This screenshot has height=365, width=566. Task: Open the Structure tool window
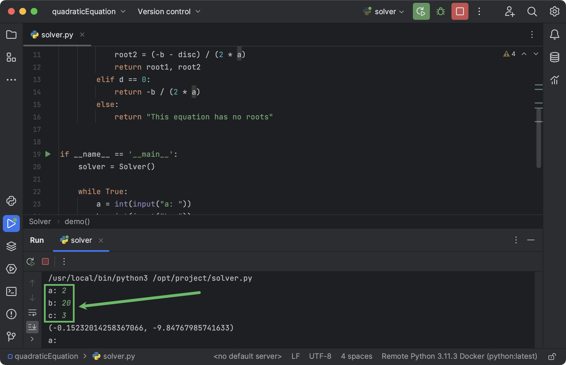coord(11,57)
